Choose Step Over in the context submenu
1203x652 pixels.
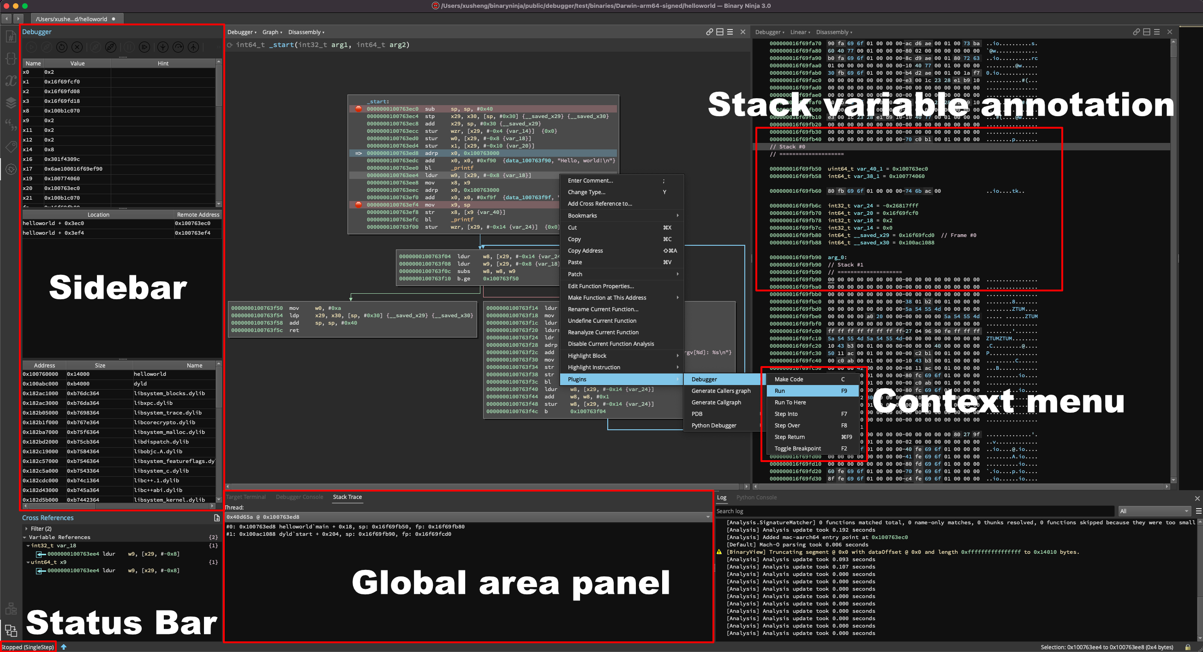click(812, 425)
